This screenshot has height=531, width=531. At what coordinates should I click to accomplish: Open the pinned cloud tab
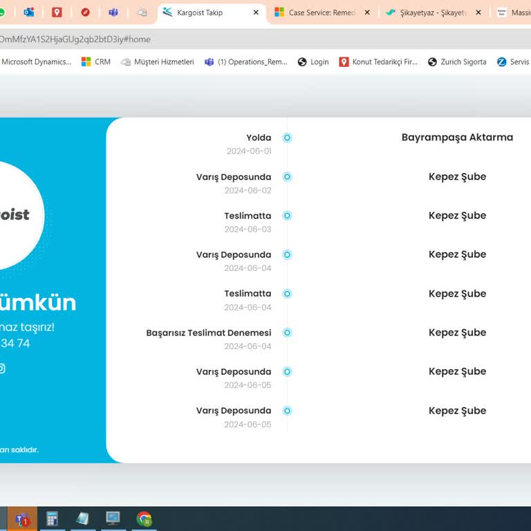[x=142, y=12]
